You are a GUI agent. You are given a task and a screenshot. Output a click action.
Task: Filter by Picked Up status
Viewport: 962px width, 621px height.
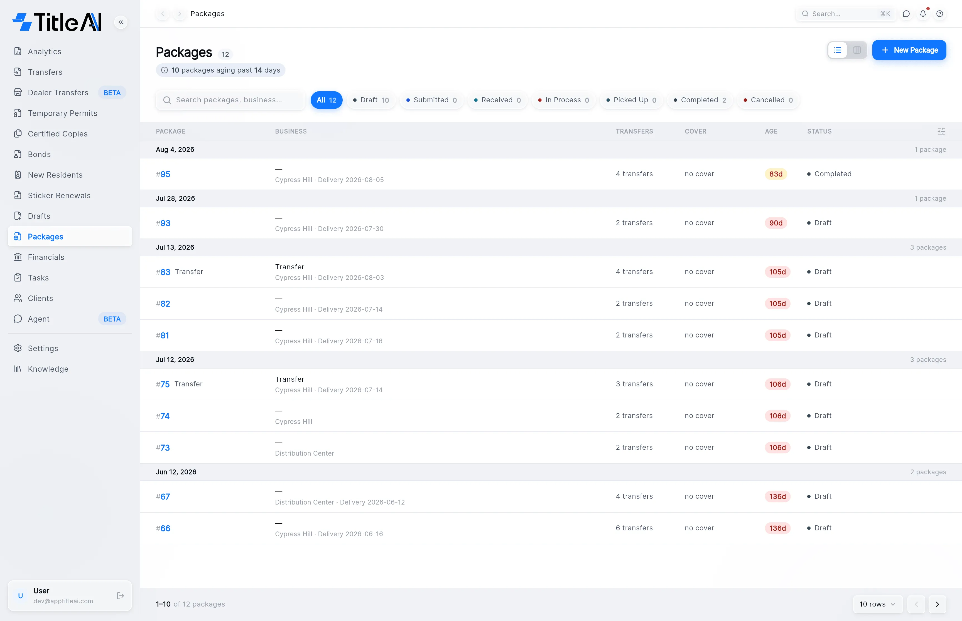click(x=631, y=100)
